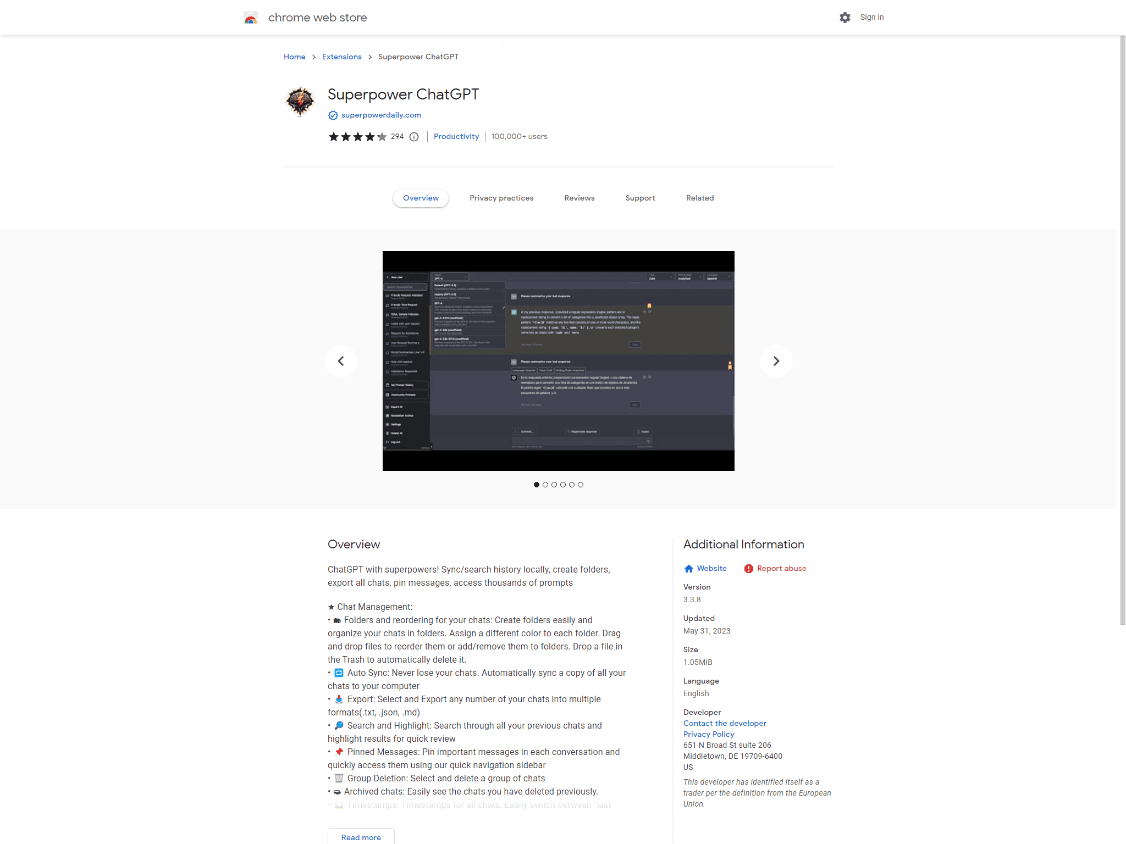The height and width of the screenshot is (844, 1126).
Task: Open the Productivity category link
Action: coord(456,137)
